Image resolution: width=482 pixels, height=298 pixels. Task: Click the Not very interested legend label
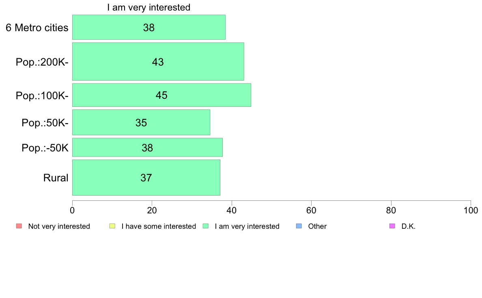pos(59,226)
